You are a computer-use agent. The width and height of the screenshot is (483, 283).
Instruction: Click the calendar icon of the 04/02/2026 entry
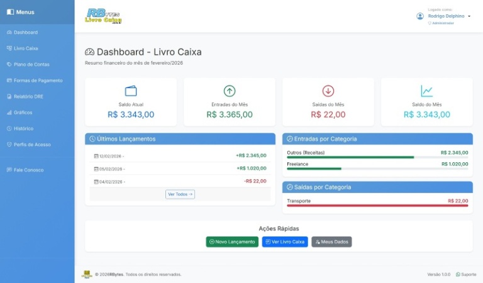click(x=96, y=182)
